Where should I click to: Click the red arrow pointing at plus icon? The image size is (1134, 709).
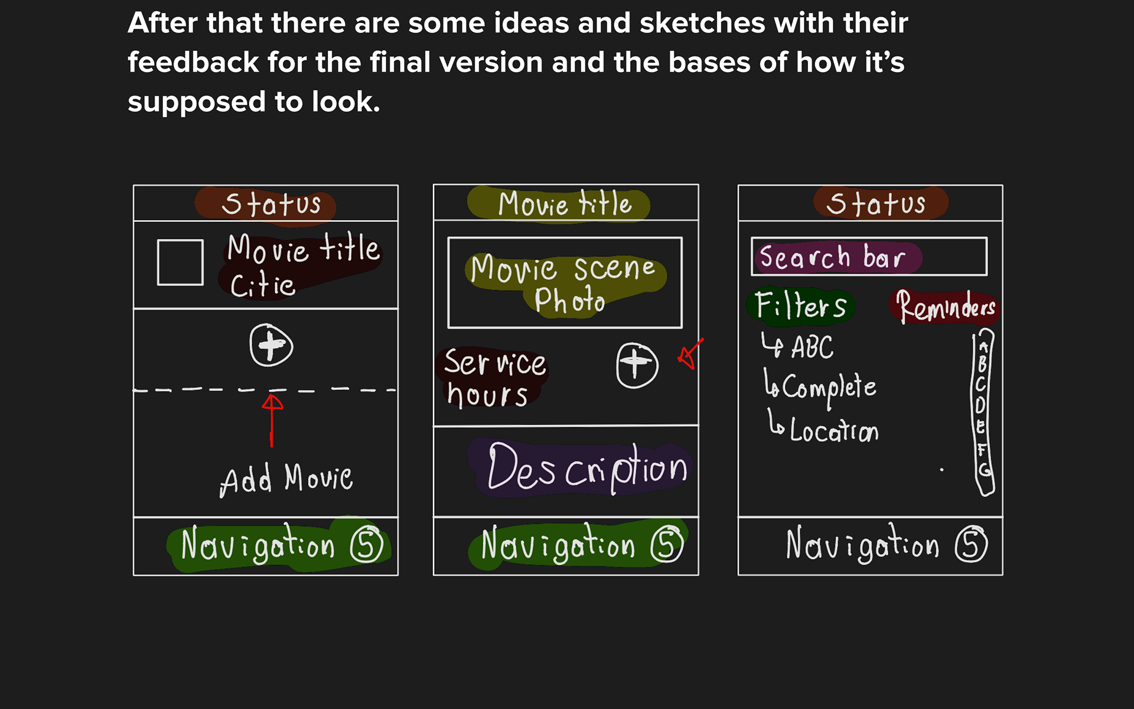click(690, 354)
